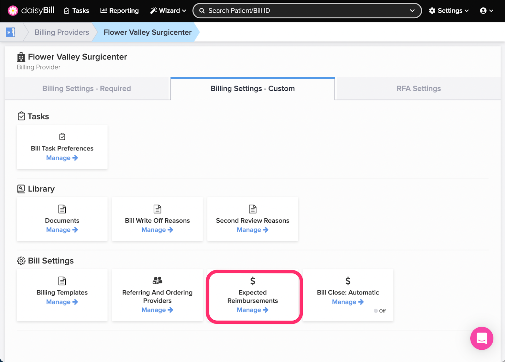The image size is (505, 362).
Task: Open the Settings gear dropdown
Action: pyautogui.click(x=449, y=11)
